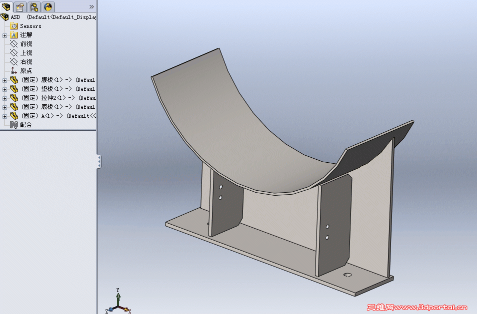Select the right vertical rib plate

(x=334, y=225)
